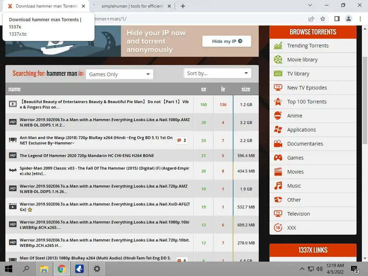368x276 pixels.
Task: Click the Music note icon
Action: click(278, 186)
